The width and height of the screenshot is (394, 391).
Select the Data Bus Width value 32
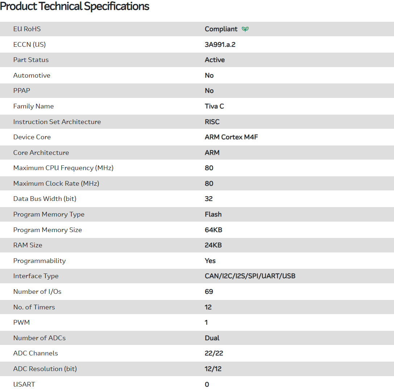pos(208,199)
